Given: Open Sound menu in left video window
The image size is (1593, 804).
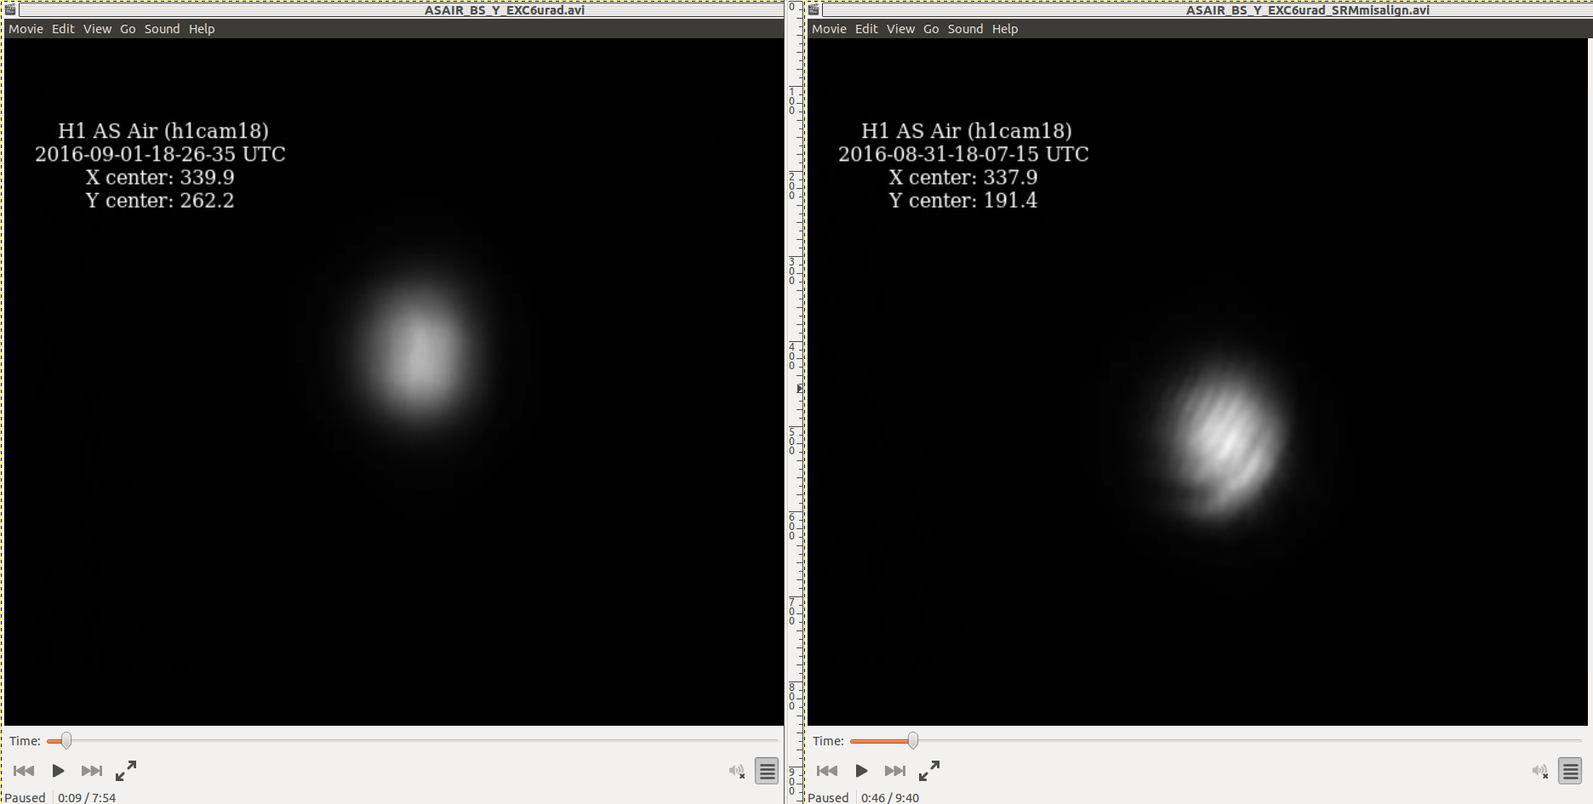Looking at the screenshot, I should [162, 29].
